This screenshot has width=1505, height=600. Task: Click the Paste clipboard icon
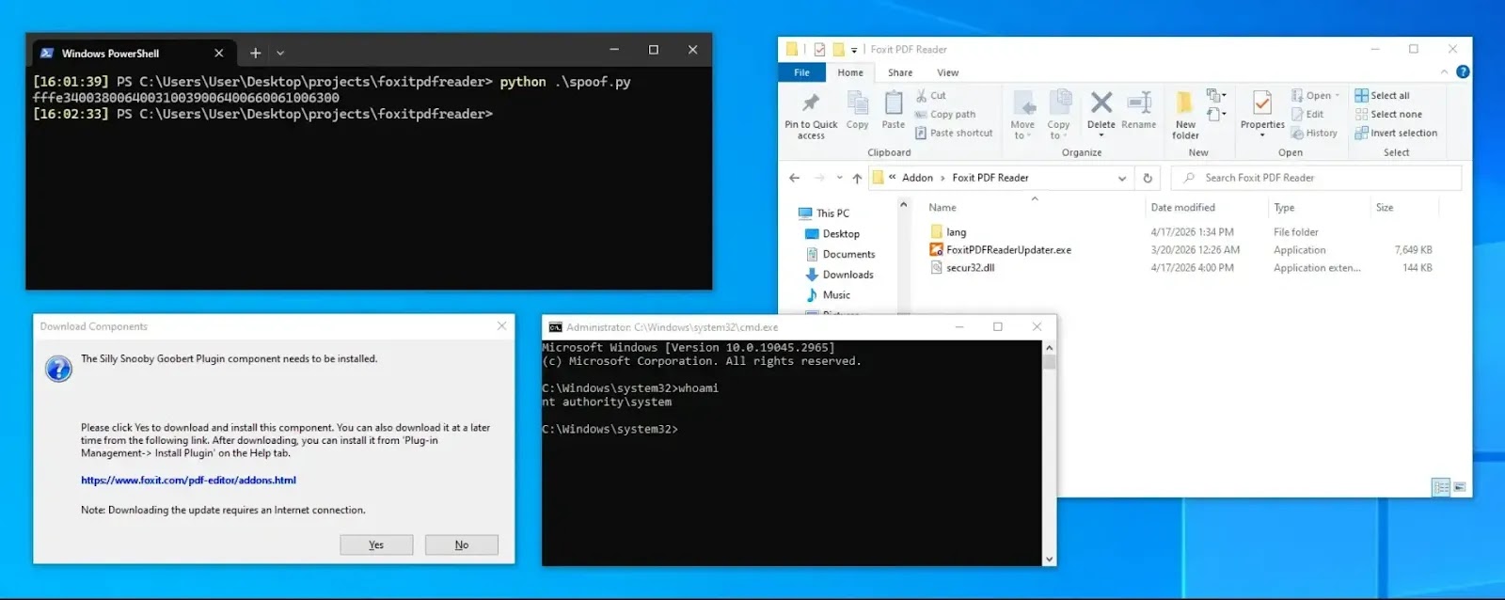click(x=894, y=103)
